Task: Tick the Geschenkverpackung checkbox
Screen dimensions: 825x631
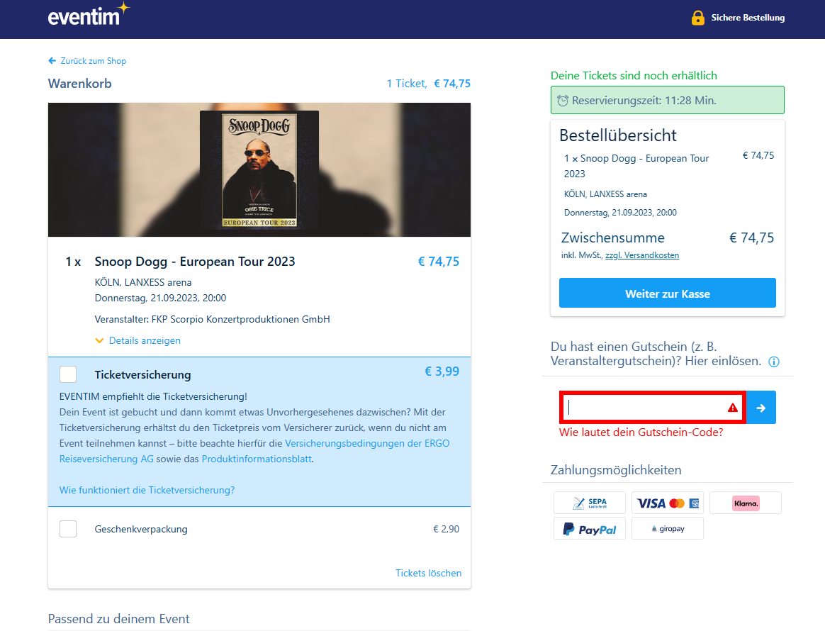Action: [68, 529]
